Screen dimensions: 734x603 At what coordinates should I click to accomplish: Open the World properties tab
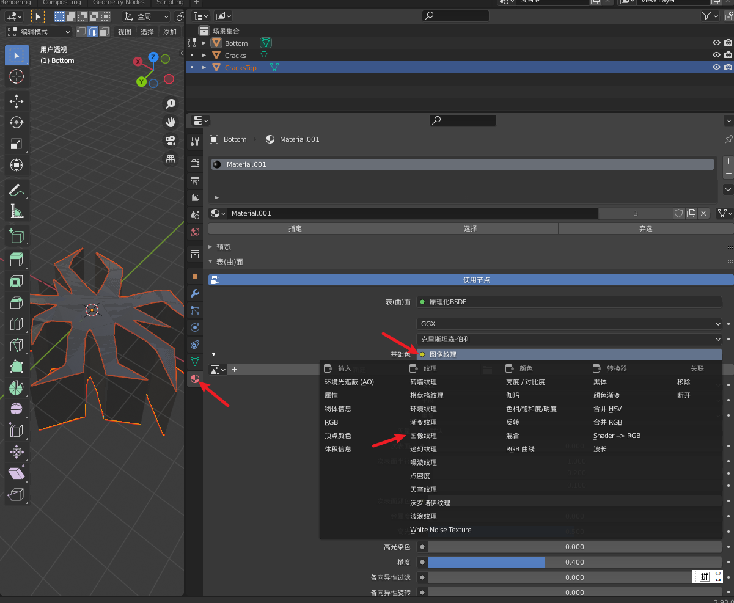point(195,232)
